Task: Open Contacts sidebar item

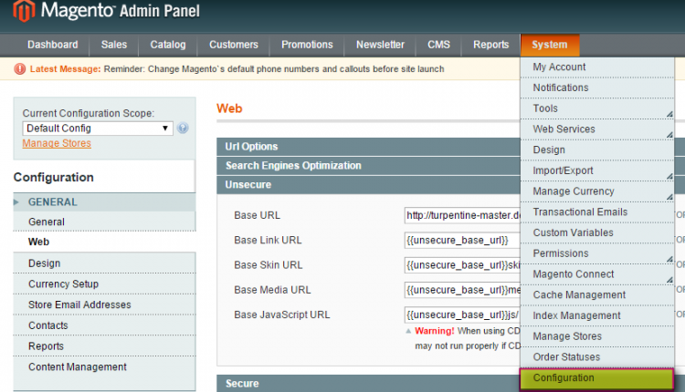Action: coord(104,325)
